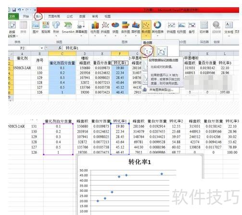Switch to the 页面布局 Page Layout tab
242x215 pixels.
(x=54, y=16)
